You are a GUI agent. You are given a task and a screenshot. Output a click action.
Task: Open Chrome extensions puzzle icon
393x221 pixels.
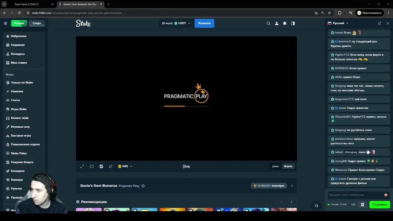click(x=340, y=13)
